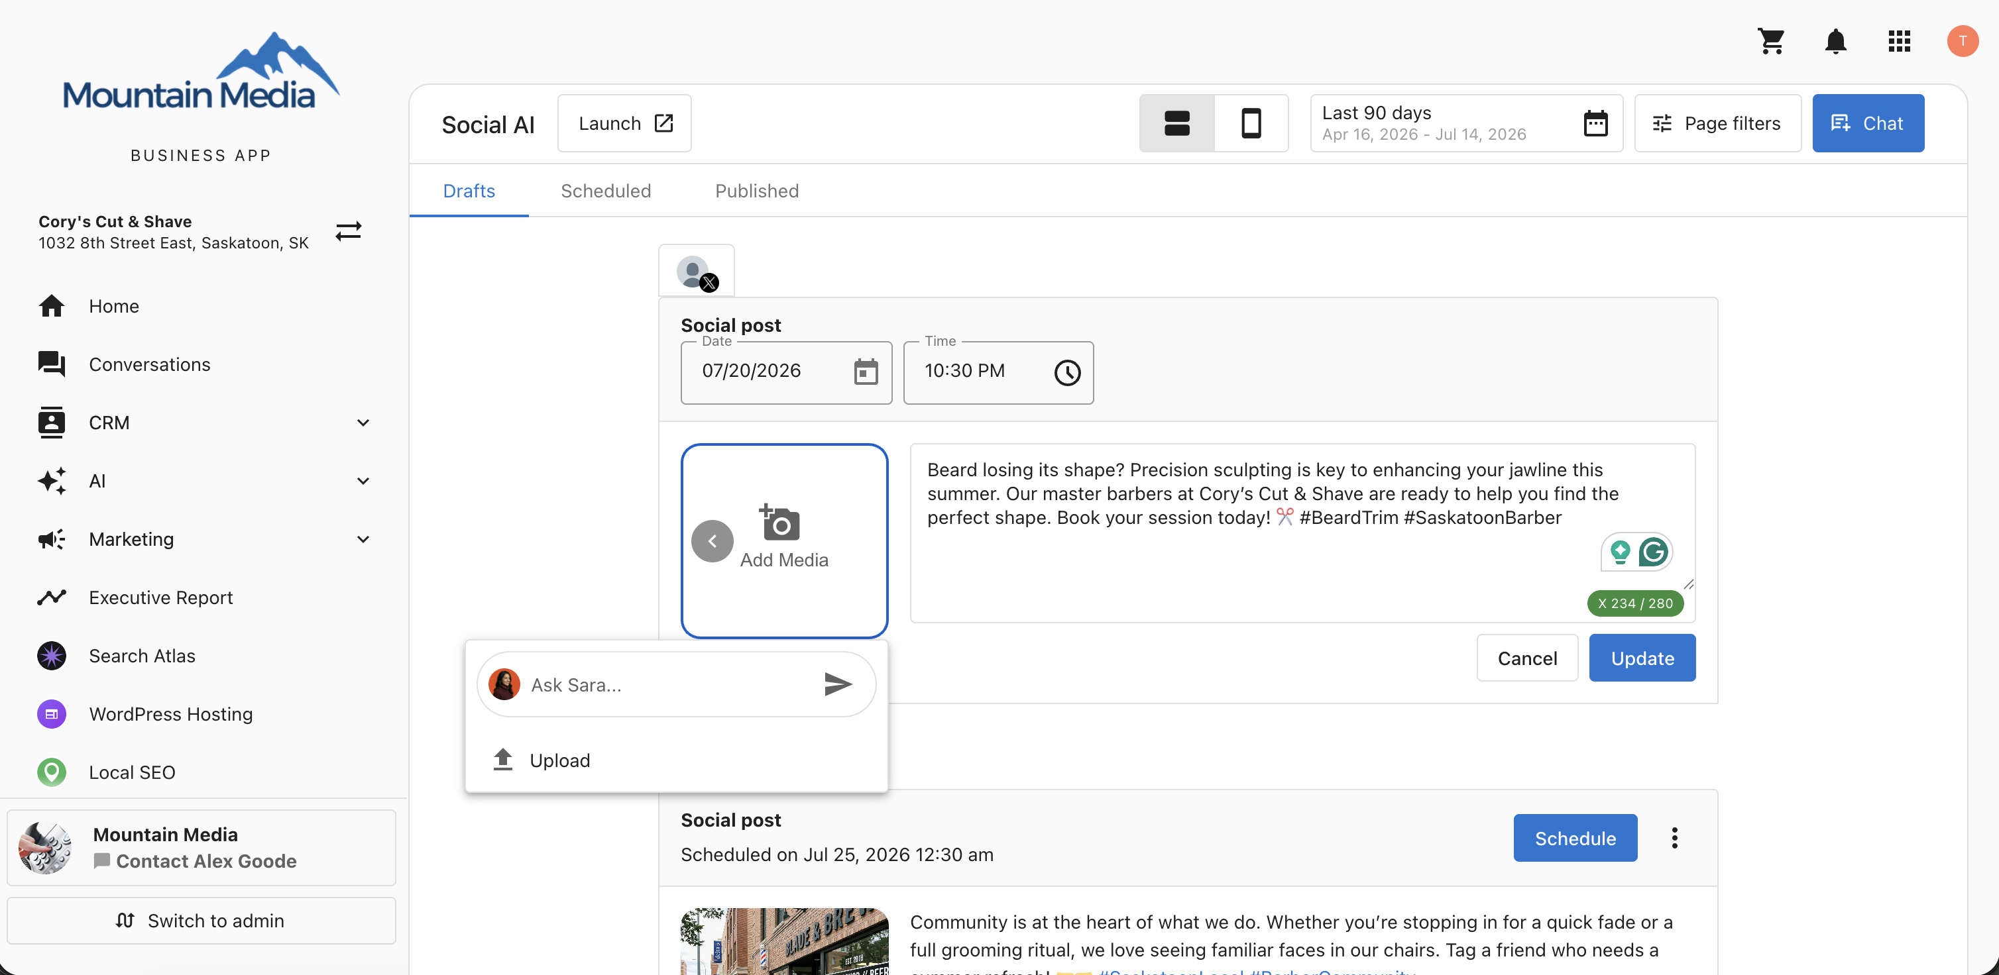Open the Last 90 days date range picker
1999x975 pixels.
coord(1466,123)
